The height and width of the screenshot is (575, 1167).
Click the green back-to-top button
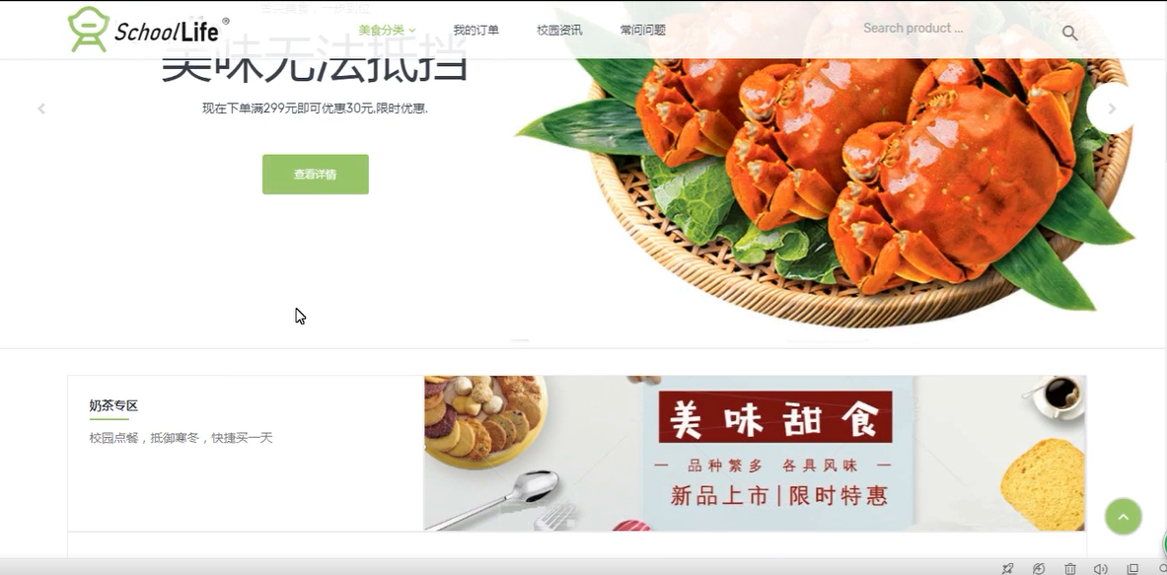click(1123, 516)
